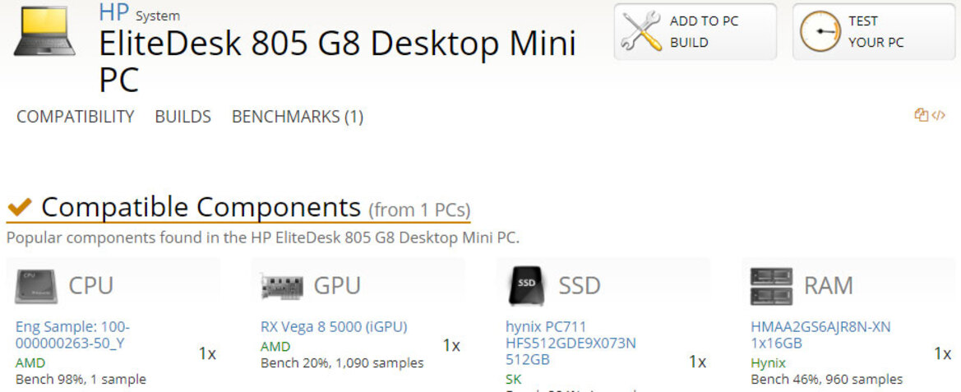
Task: Click the RAM section heading
Action: 829,285
